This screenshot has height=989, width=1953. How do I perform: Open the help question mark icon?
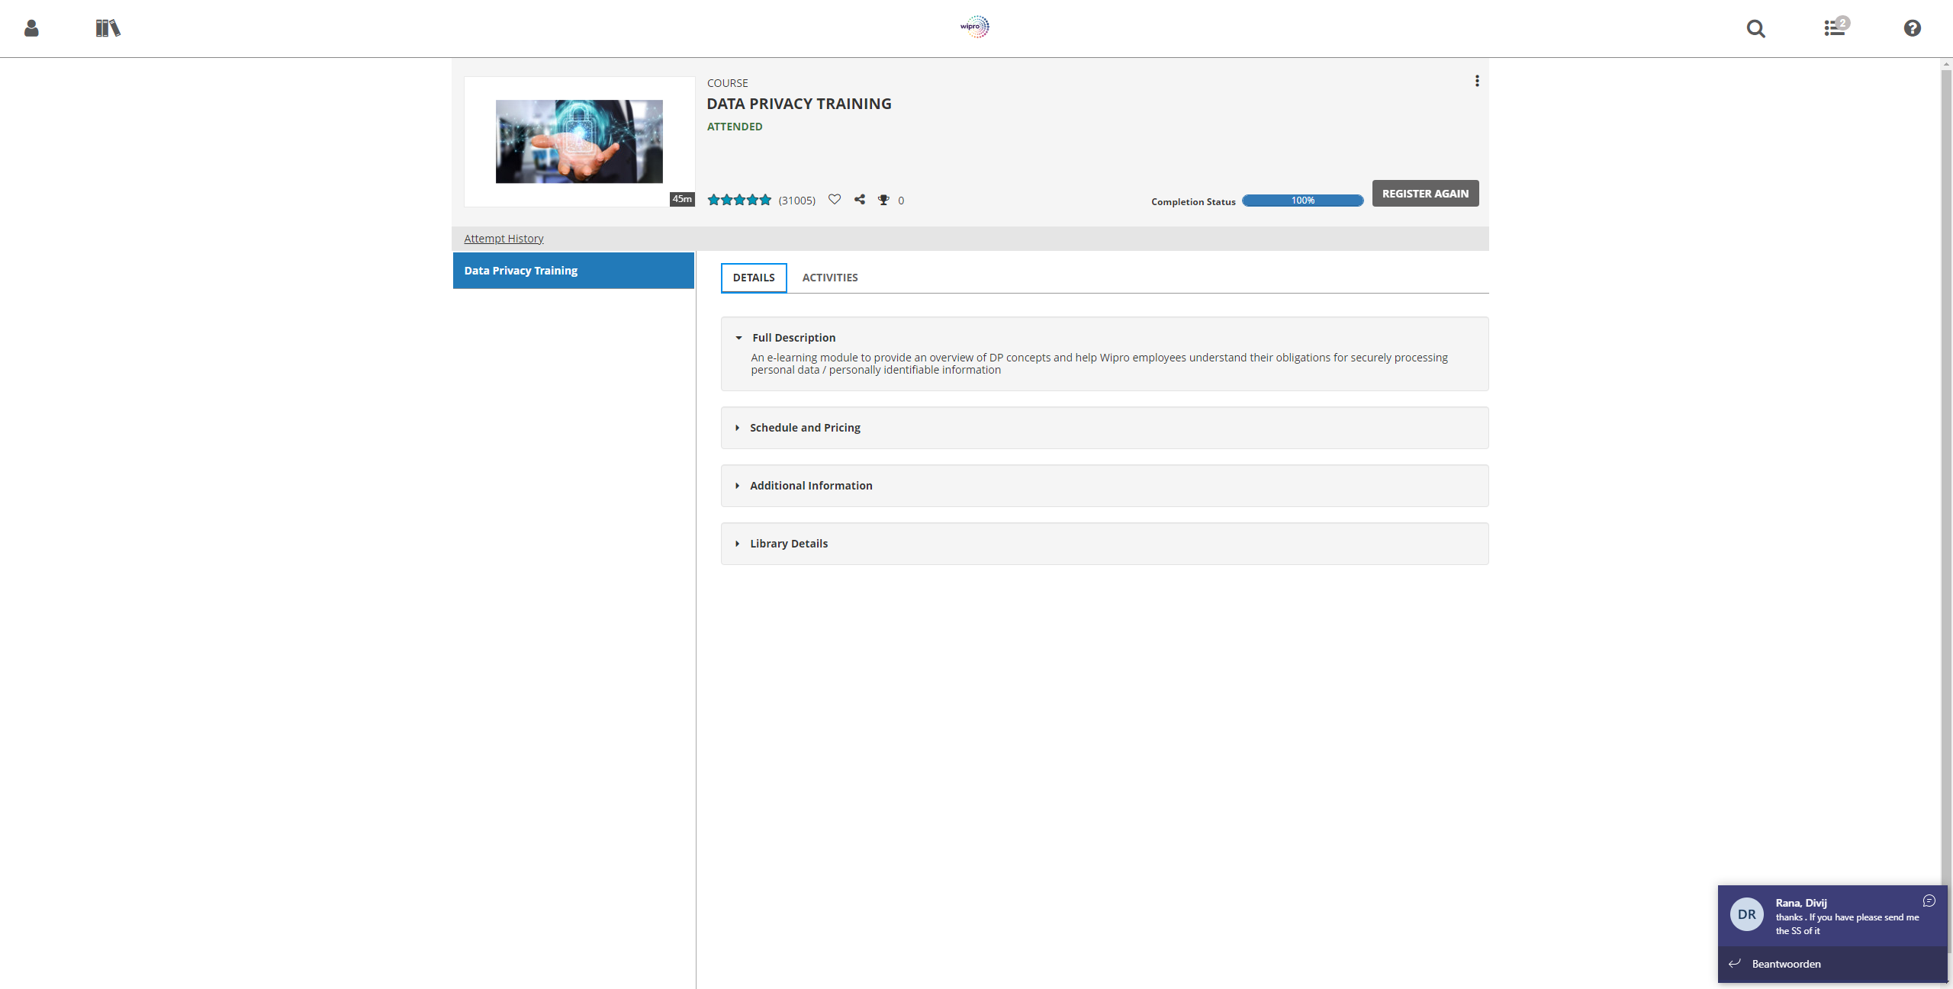[x=1912, y=28]
